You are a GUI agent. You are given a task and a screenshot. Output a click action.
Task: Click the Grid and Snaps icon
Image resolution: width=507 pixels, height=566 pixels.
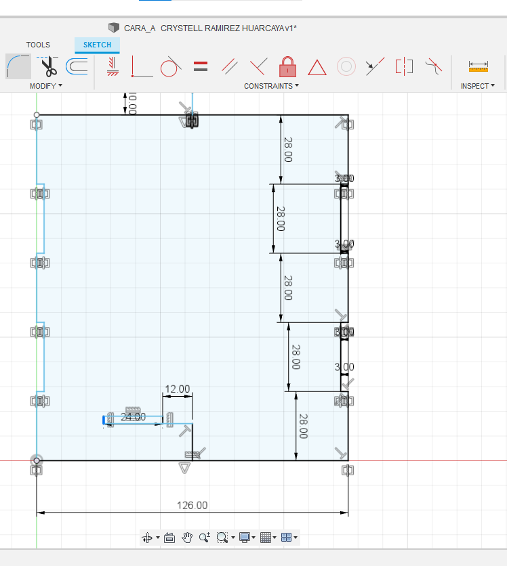point(266,538)
